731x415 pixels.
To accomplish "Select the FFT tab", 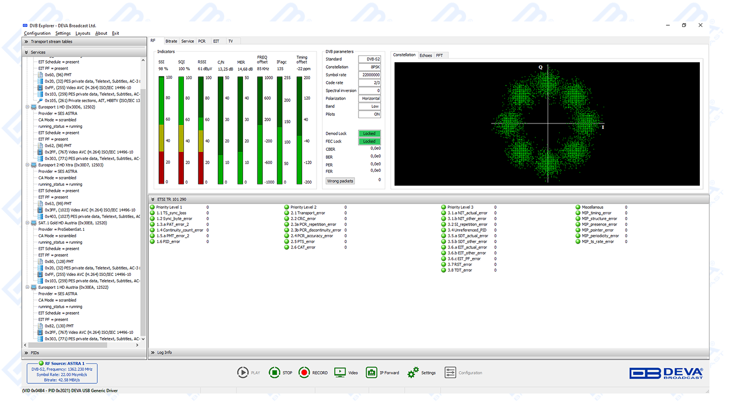I will pos(439,55).
